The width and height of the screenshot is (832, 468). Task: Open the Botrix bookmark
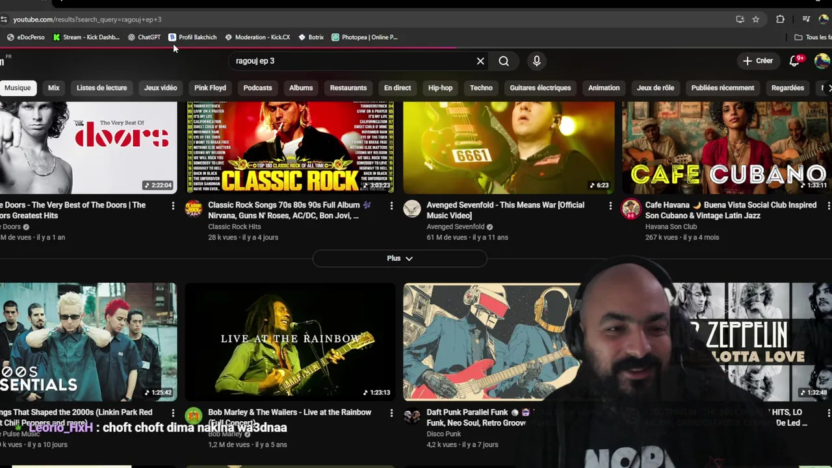pyautogui.click(x=311, y=37)
